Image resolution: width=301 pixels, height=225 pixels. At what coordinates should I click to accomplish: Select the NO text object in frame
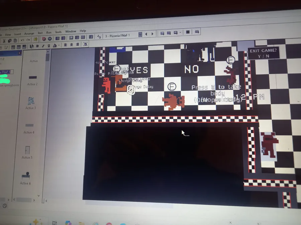coord(191,69)
